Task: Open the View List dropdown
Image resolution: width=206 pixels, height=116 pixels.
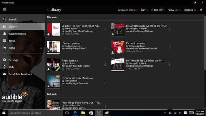Action: [175, 10]
